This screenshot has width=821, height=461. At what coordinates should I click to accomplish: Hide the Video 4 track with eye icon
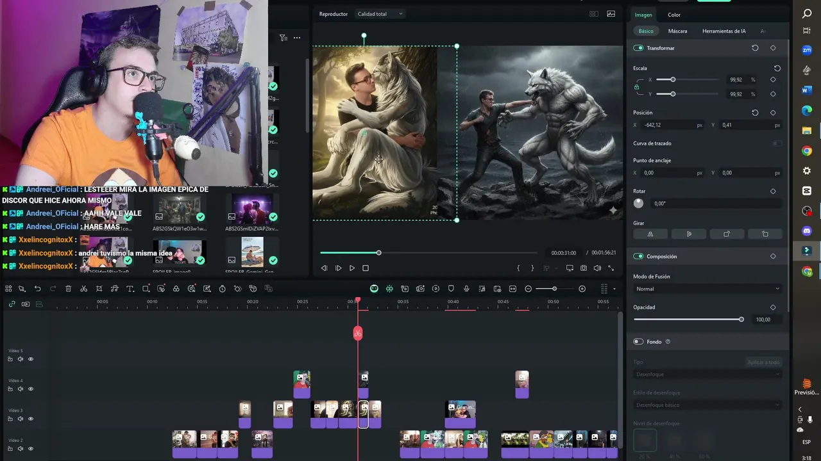coord(30,389)
